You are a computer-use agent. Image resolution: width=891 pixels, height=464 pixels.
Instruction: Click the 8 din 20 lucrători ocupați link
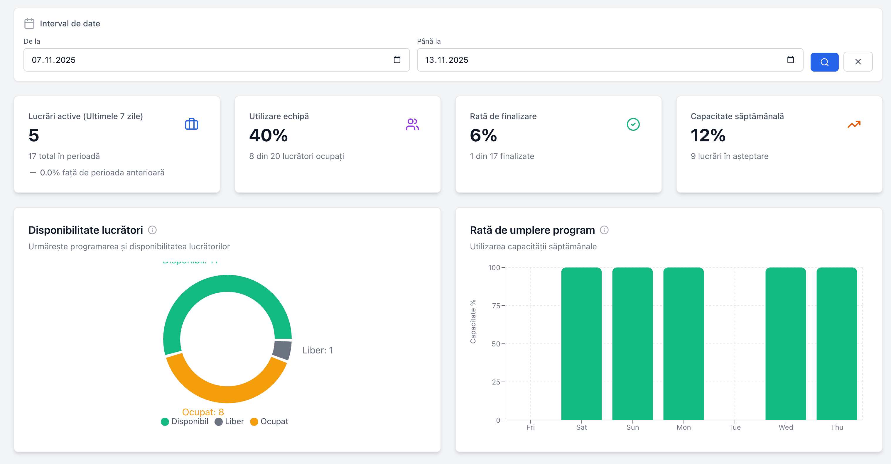pyautogui.click(x=296, y=156)
